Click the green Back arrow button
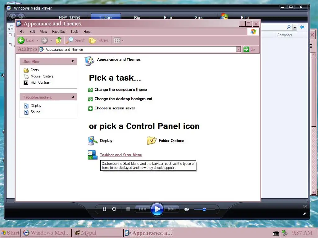318x238 pixels. tap(21, 40)
